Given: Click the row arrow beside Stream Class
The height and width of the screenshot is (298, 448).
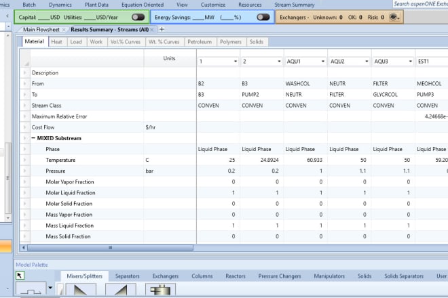Looking at the screenshot, I should [25, 106].
